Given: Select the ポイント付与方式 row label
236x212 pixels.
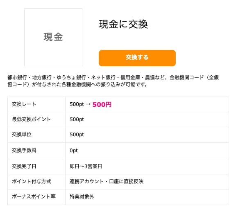Looking at the screenshot, I should (32, 181).
